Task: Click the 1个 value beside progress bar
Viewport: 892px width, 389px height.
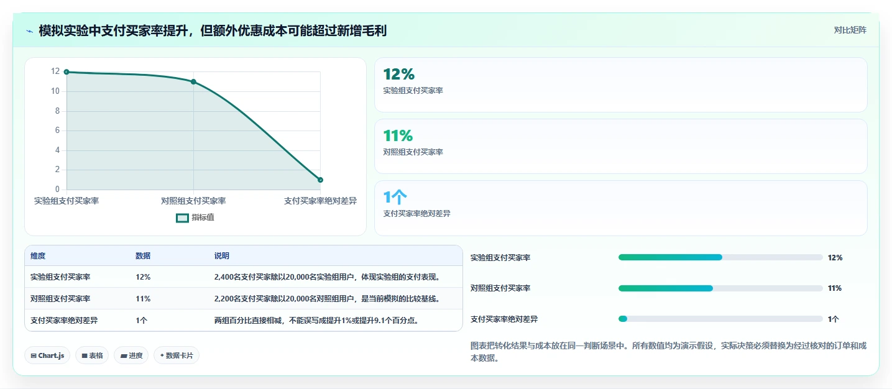Action: pos(833,319)
